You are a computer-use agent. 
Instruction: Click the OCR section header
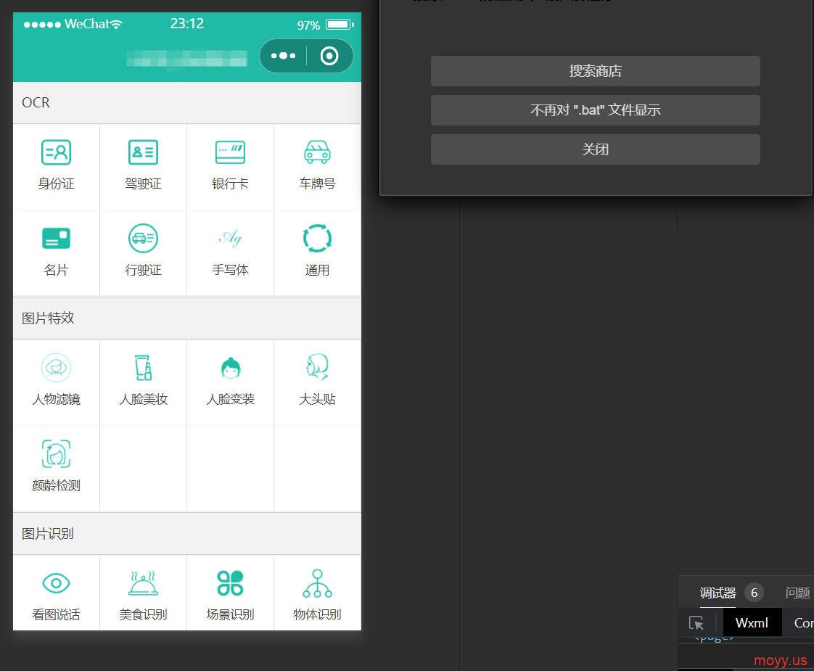187,103
